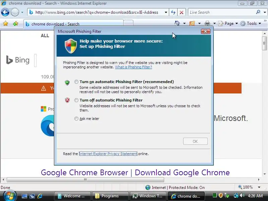Launch Internet Explorer from quick launch
The height and width of the screenshot is (201, 268).
click(40, 196)
